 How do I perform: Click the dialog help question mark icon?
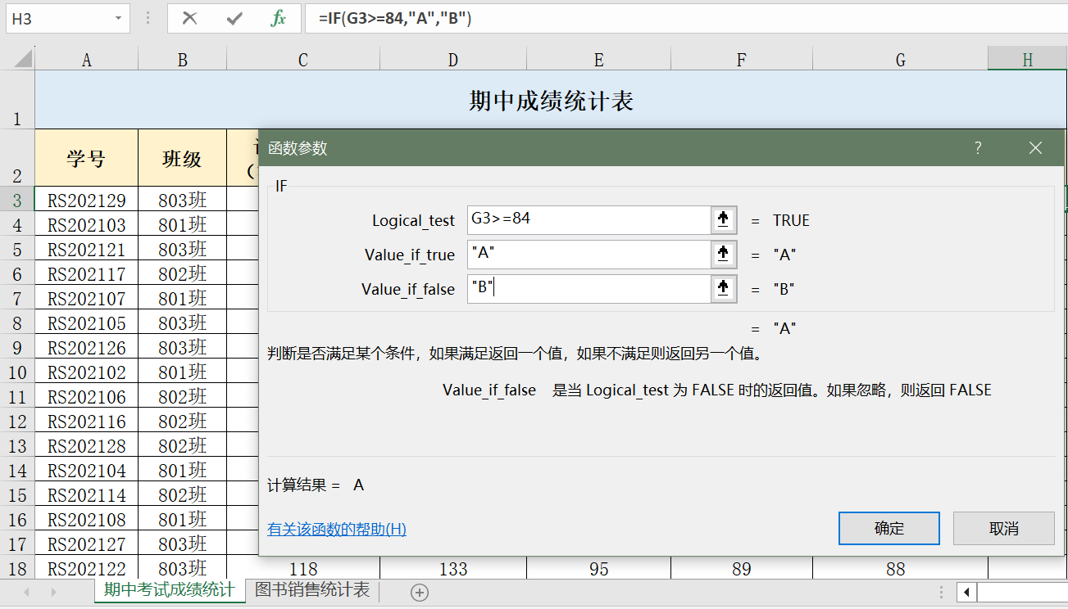(978, 148)
